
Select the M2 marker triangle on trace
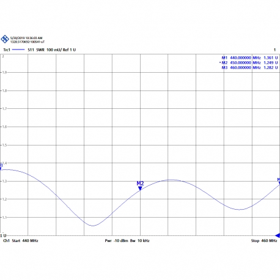[140, 188]
